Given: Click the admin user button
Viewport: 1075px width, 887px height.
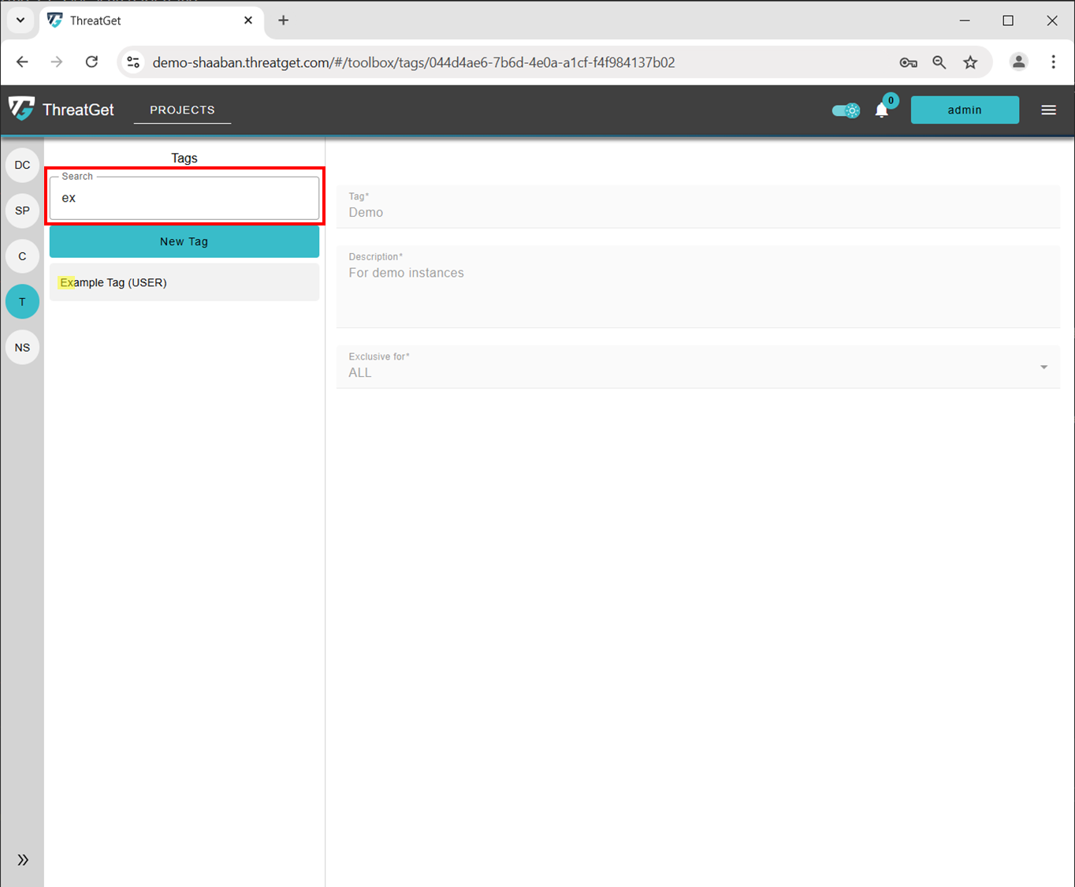Looking at the screenshot, I should pos(965,110).
